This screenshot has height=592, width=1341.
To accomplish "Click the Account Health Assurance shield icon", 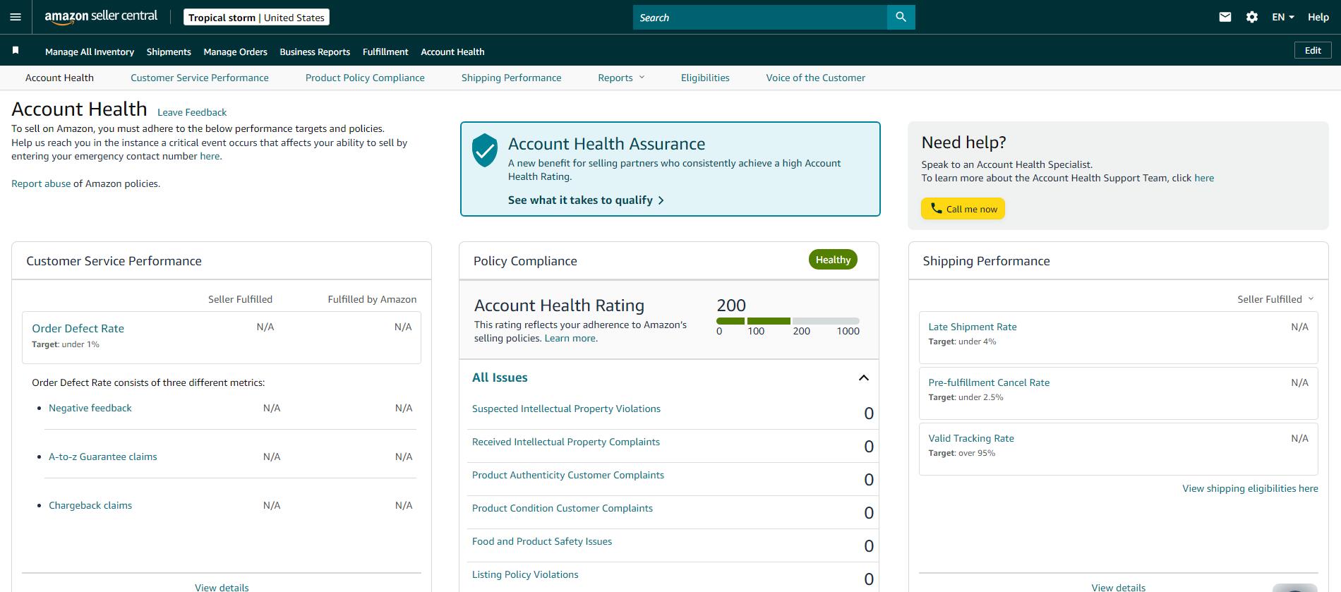I will [x=485, y=150].
